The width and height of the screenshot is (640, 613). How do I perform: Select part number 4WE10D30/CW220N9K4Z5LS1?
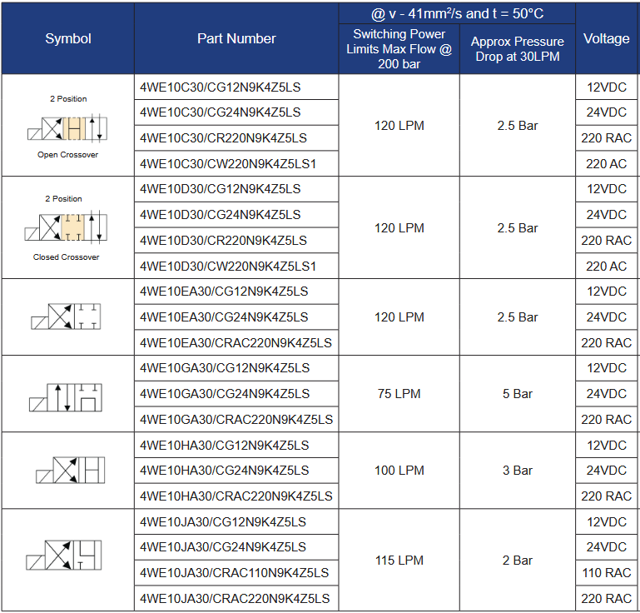pyautogui.click(x=228, y=266)
